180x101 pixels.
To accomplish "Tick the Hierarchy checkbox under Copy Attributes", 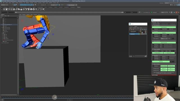I will (153, 29).
